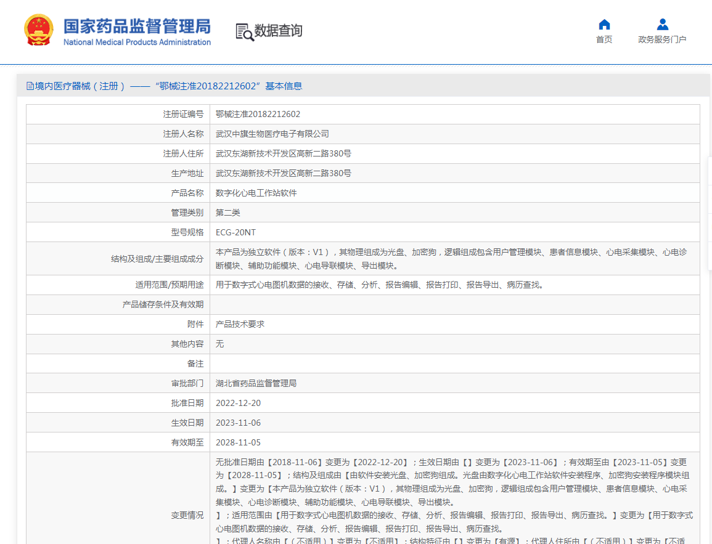Viewport: 712px width, 544px height.
Task: Click the 产品储存条件及有效期 label
Action: click(163, 304)
